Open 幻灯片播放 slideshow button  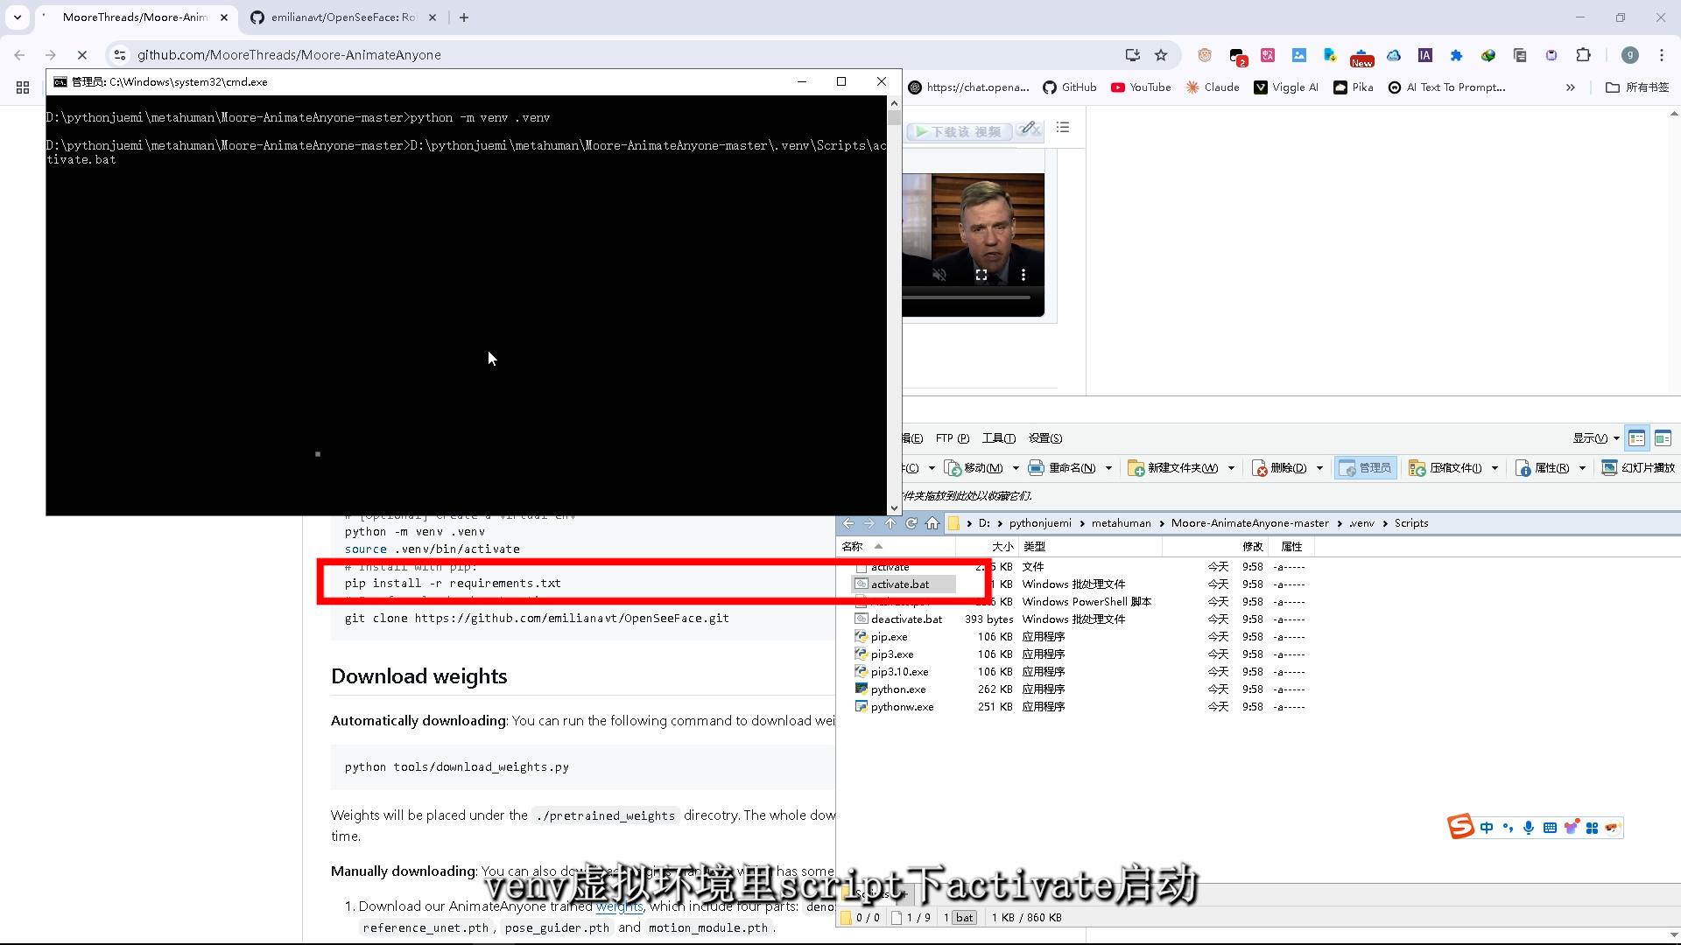tap(1638, 468)
